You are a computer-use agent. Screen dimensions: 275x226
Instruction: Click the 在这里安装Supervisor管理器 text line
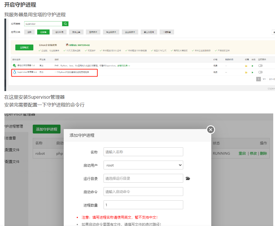point(34,97)
